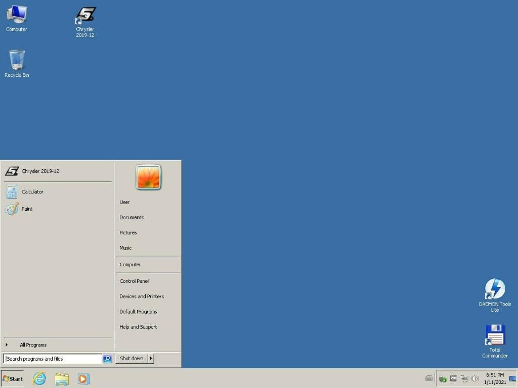The height and width of the screenshot is (388, 518).
Task: Click the VMware Tools tray icon
Action: (453, 378)
